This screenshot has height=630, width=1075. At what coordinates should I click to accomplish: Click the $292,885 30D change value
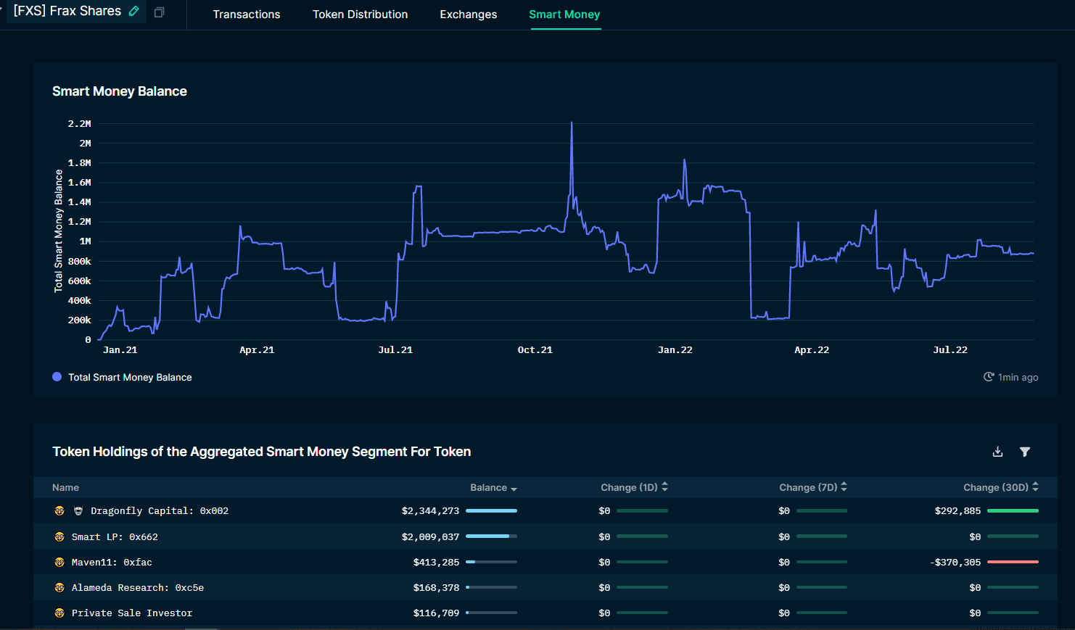pyautogui.click(x=957, y=511)
